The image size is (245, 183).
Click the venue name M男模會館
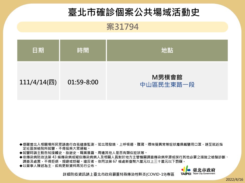167,77
